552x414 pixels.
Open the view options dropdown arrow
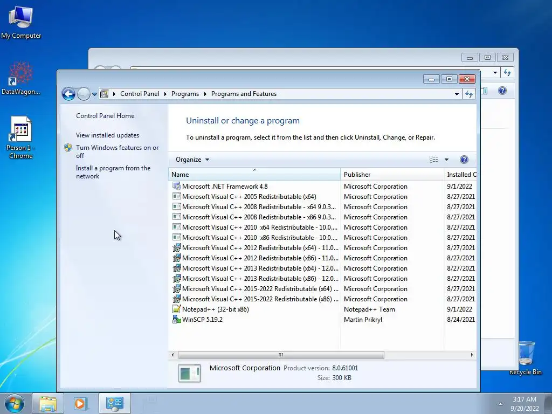pos(446,160)
